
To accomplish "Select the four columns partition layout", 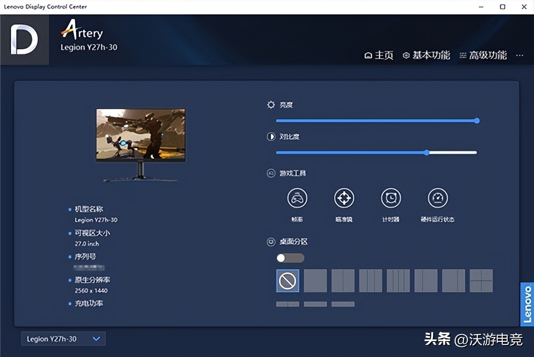I will click(398, 281).
